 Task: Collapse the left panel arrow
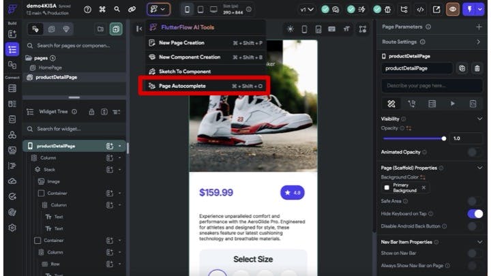point(139,29)
